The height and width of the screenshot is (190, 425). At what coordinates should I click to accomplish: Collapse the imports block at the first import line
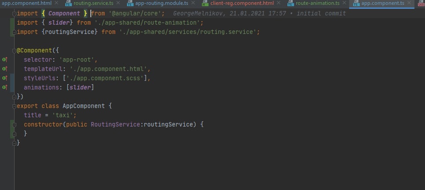click(x=14, y=13)
